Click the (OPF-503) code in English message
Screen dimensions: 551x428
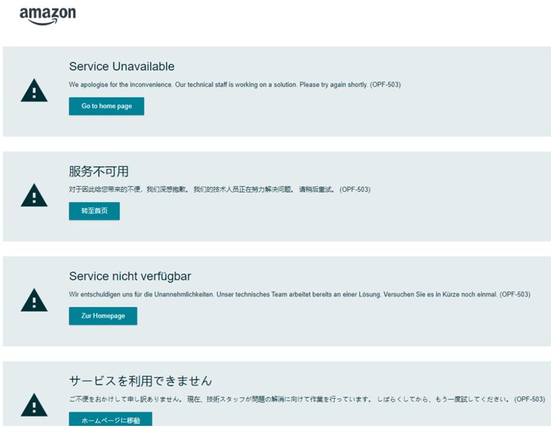pos(385,85)
